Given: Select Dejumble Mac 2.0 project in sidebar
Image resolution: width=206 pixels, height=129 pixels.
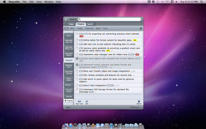Looking at the screenshot, I should tap(69, 41).
